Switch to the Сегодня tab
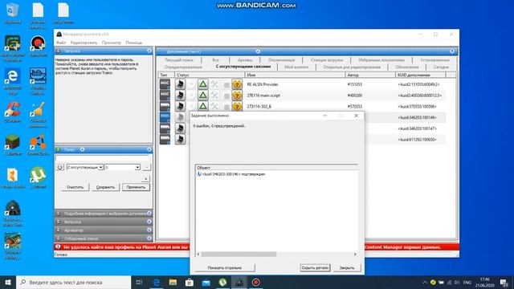Screen dimensions: 514x289 (441, 67)
